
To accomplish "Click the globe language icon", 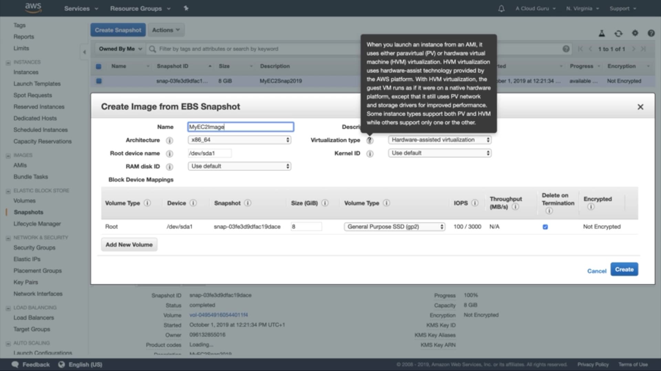I will point(62,364).
